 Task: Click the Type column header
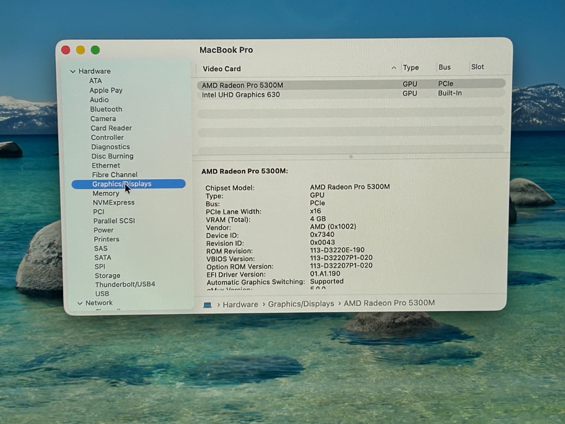pyautogui.click(x=411, y=67)
